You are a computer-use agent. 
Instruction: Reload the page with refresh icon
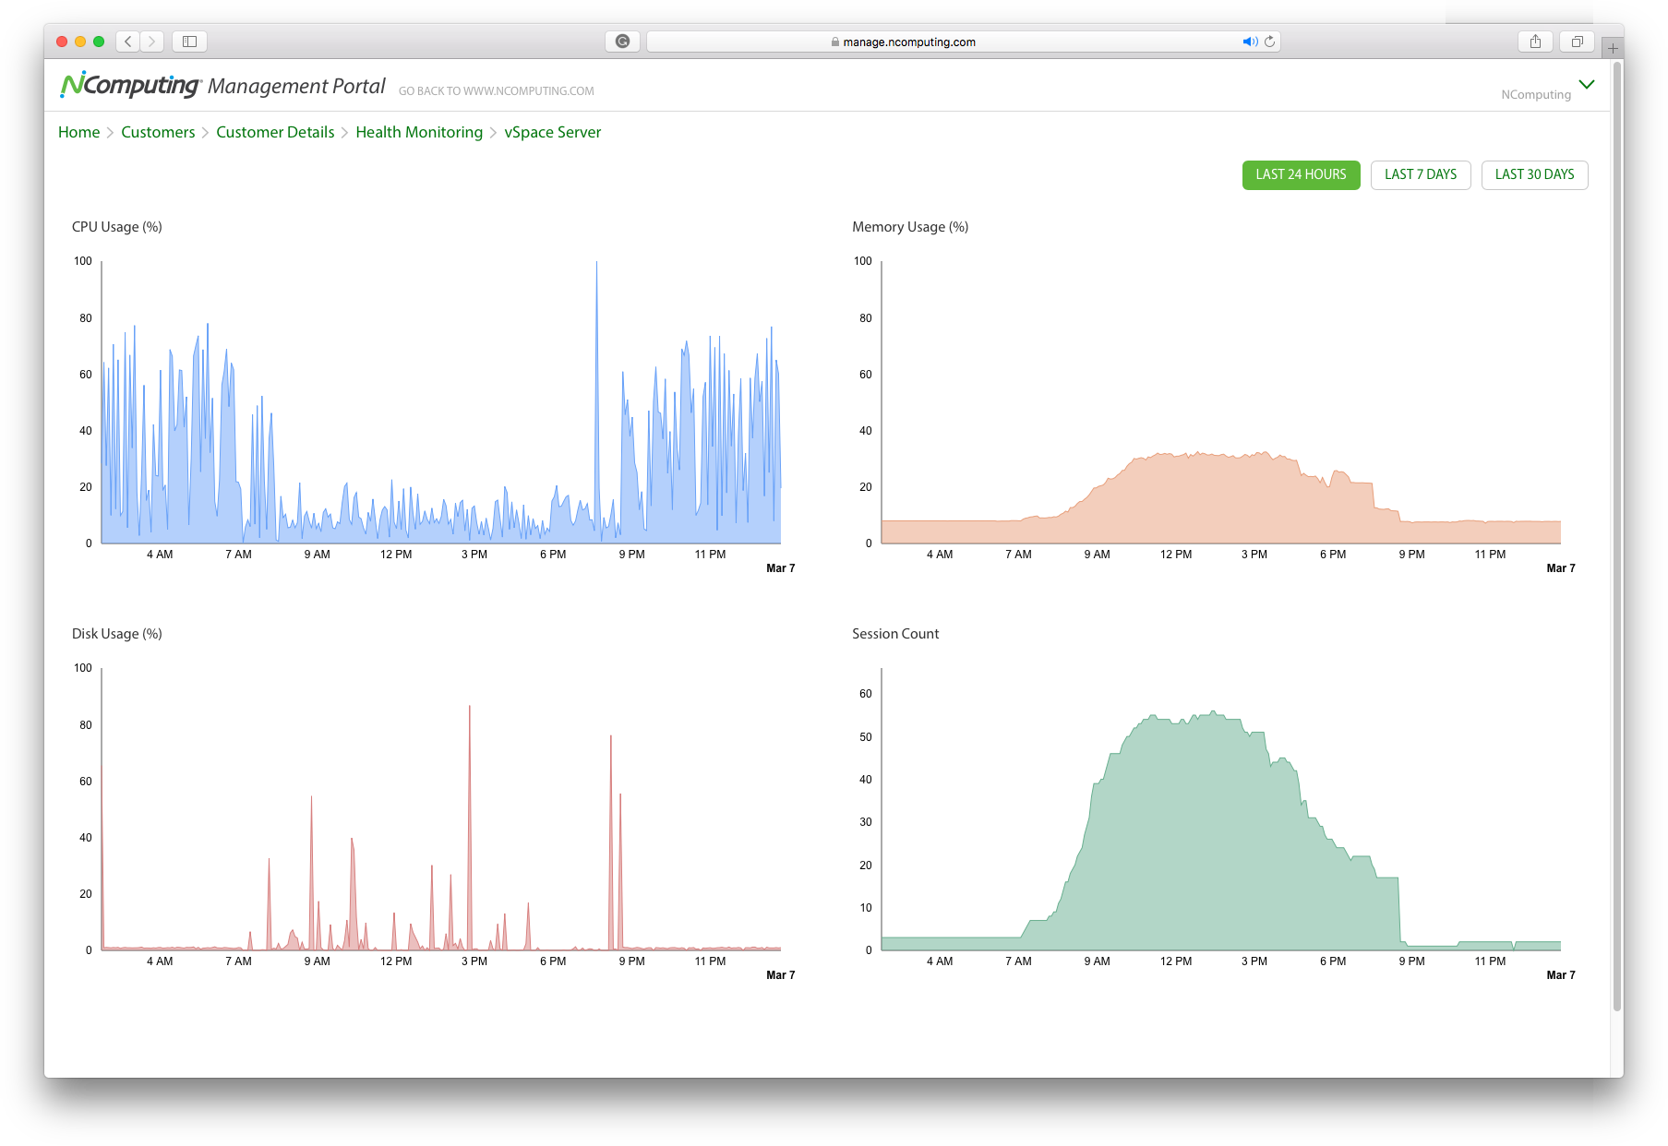pos(1270,42)
